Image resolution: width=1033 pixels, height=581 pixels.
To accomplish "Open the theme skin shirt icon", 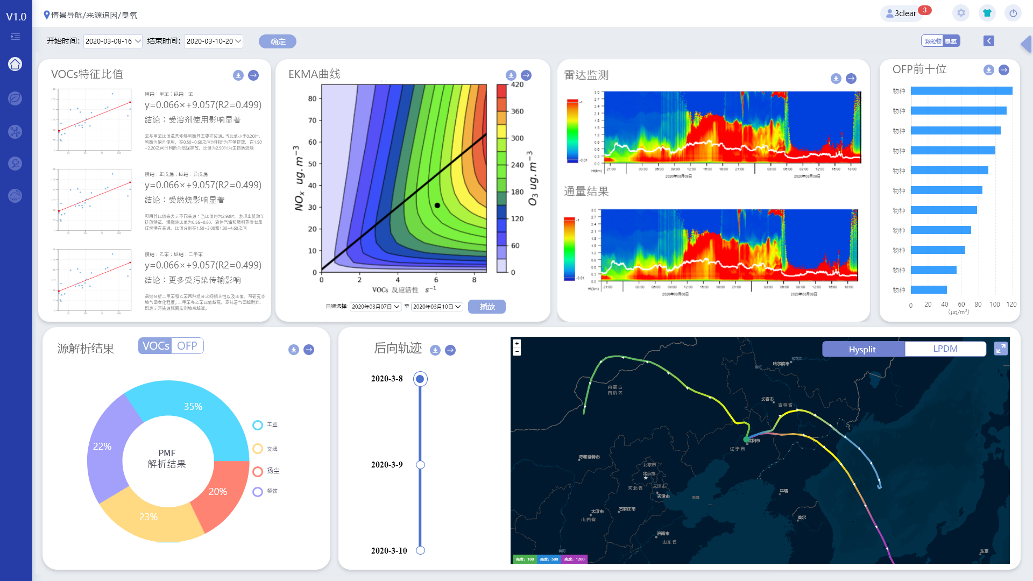I will (x=987, y=13).
